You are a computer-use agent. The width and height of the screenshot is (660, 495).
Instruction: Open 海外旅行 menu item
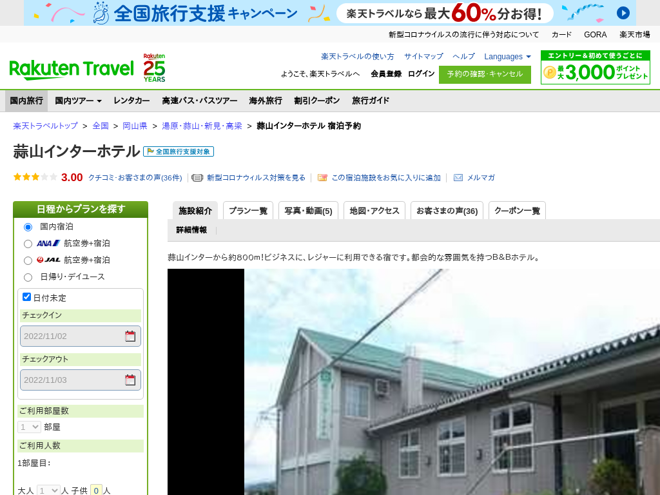coord(266,101)
